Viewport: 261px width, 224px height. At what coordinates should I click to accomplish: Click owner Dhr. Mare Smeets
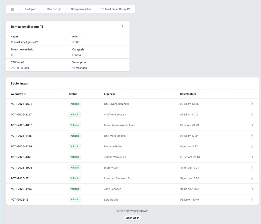115,136
